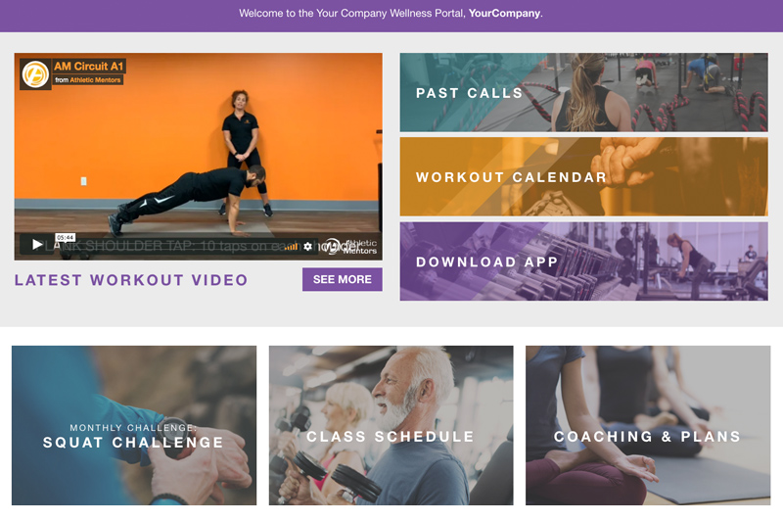Screen dimensions: 783x522
Task: Click the workout video frame showing plank
Action: tap(199, 150)
